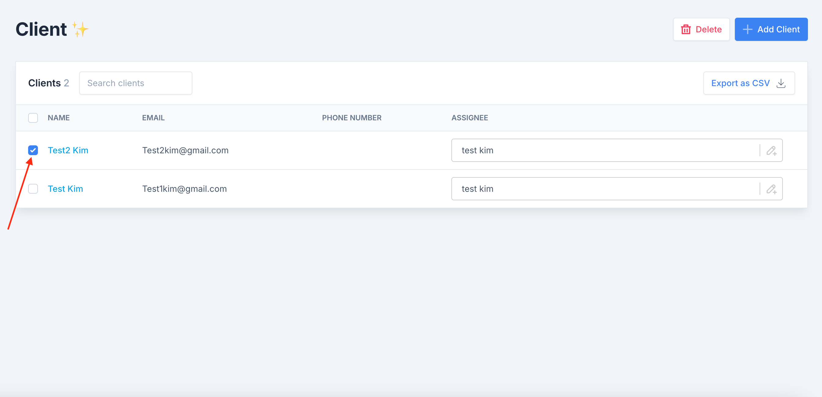Click the NAME column header
The height and width of the screenshot is (397, 822).
[x=59, y=118]
